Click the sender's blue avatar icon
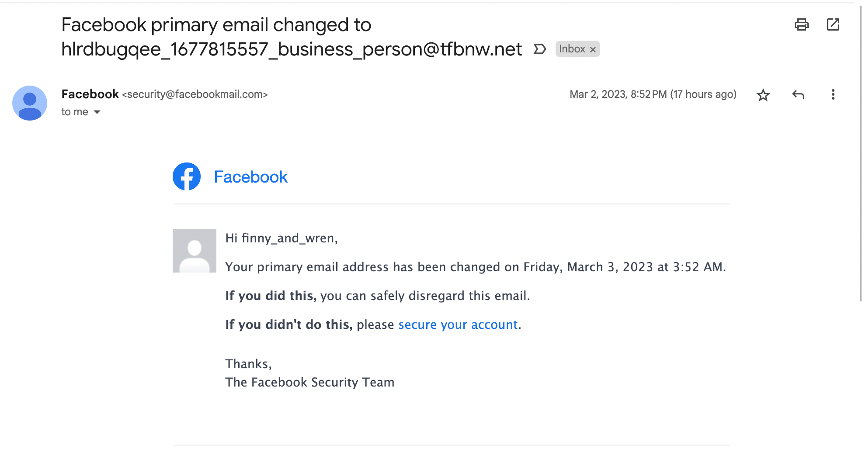Screen dimensions: 862x449 point(30,103)
